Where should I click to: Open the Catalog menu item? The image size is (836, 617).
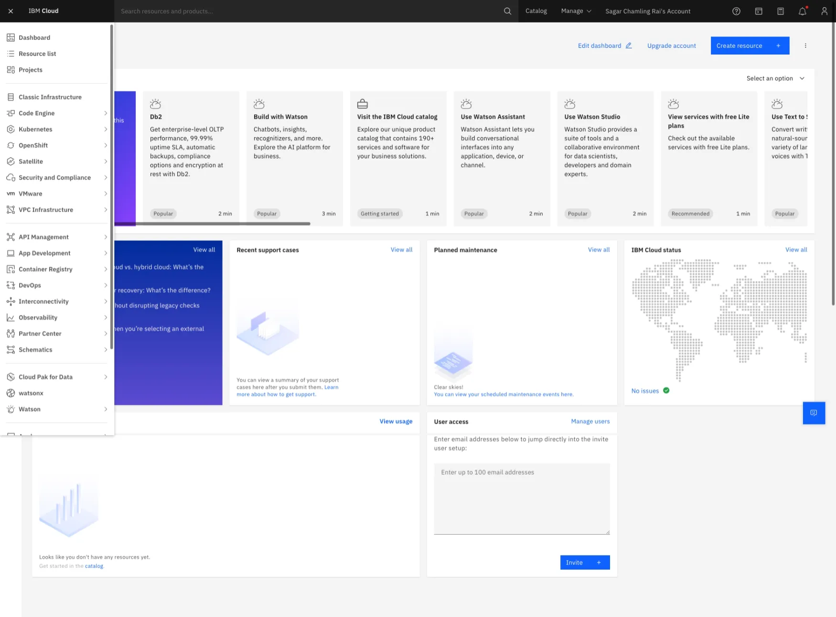pos(536,11)
